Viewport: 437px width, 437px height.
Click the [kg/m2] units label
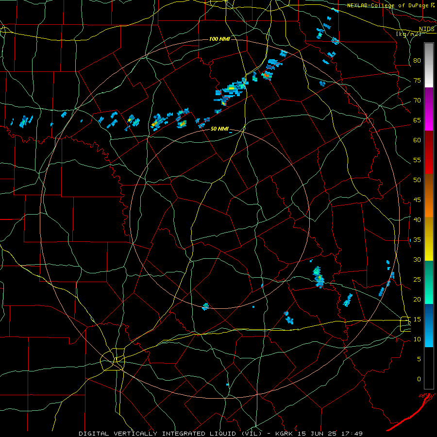pyautogui.click(x=409, y=34)
